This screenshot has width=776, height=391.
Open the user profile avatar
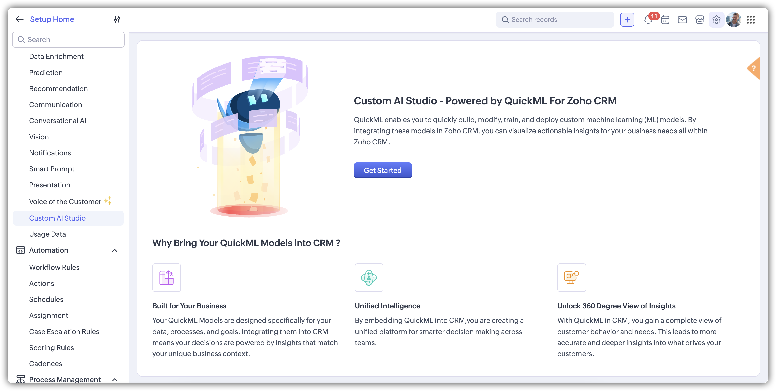click(x=734, y=20)
